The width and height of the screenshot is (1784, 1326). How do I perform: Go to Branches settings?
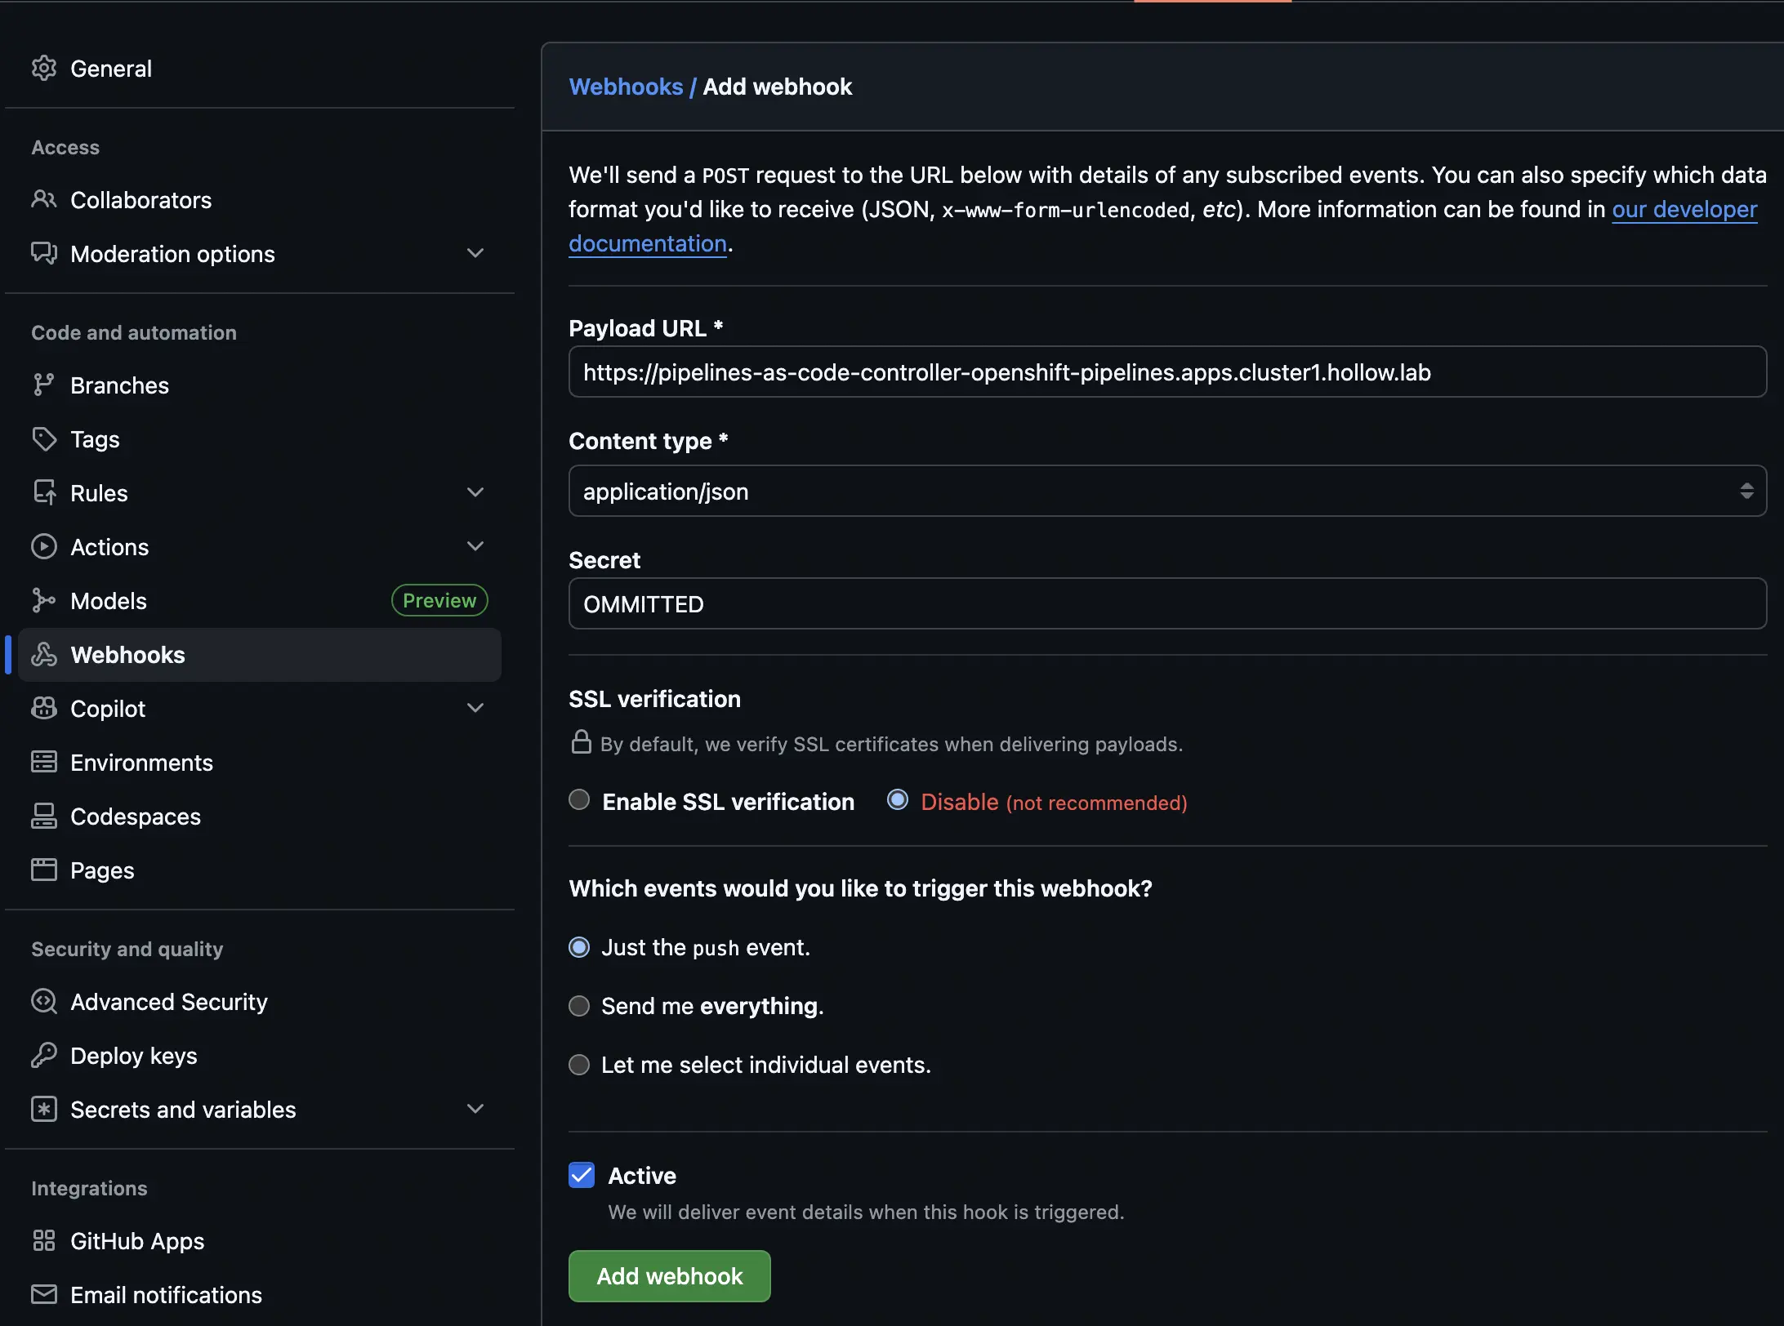[260, 385]
